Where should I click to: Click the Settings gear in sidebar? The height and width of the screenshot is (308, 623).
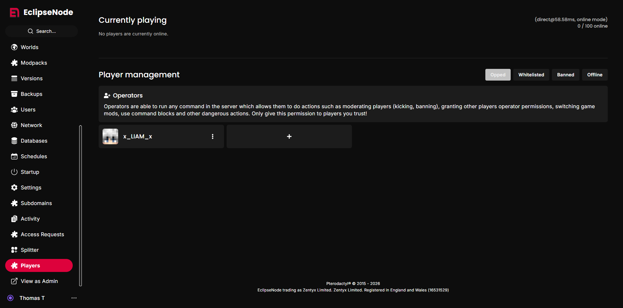pos(14,187)
